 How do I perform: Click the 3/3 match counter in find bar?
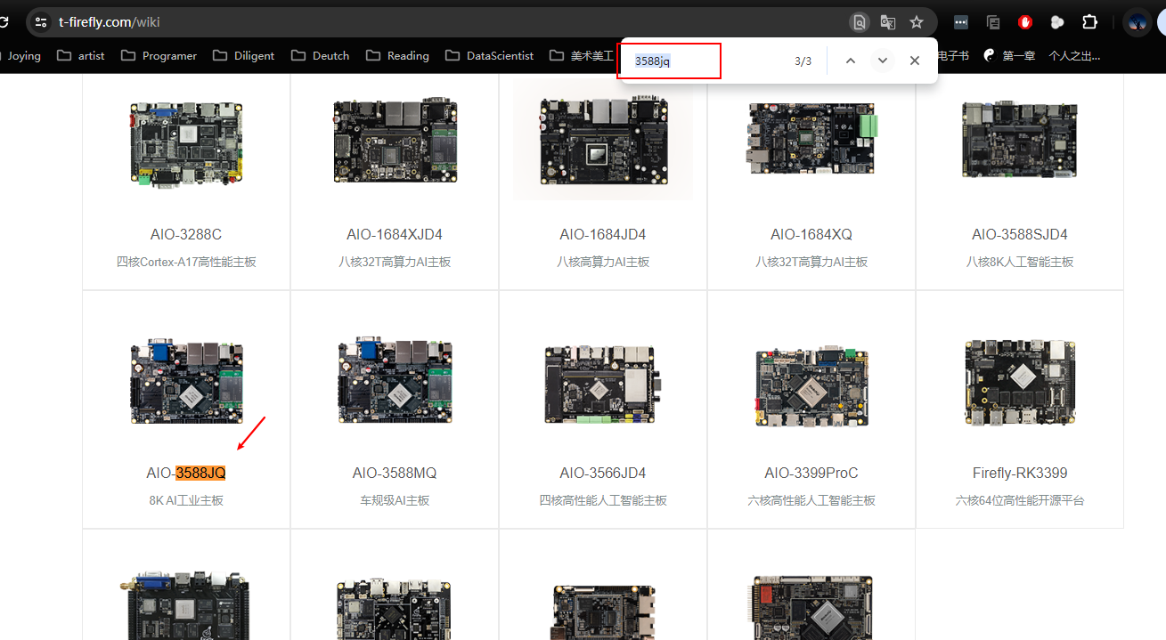point(803,61)
